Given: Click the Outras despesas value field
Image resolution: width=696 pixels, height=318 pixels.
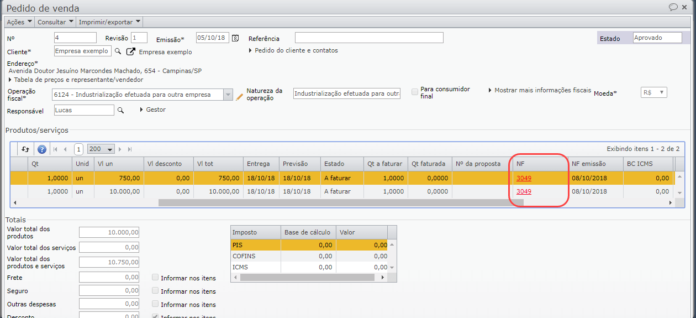Looking at the screenshot, I should (109, 304).
